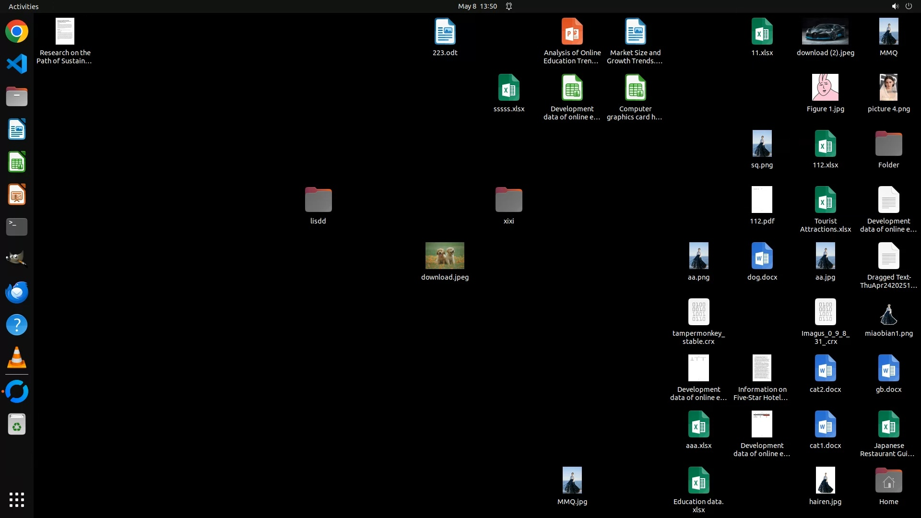Open the Activities overview
This screenshot has width=921, height=518.
coord(24,6)
